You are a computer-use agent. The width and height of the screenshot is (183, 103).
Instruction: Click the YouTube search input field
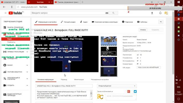tap(70, 13)
